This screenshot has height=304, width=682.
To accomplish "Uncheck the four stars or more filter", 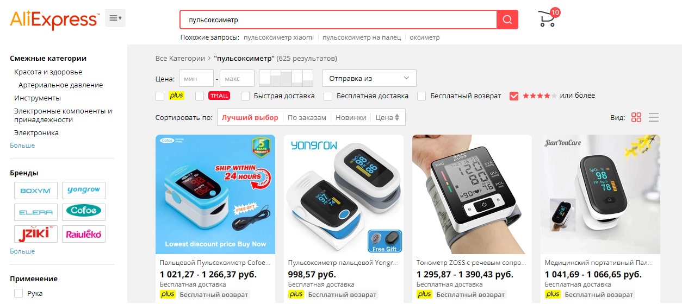I will coord(514,96).
